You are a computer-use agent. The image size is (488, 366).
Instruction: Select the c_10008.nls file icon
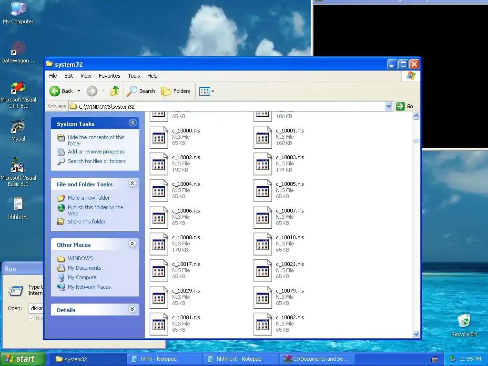159,244
